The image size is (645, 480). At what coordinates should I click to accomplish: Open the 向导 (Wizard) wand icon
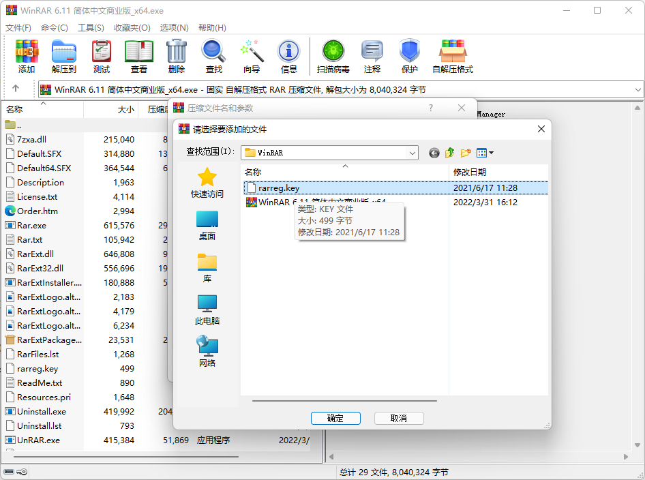pyautogui.click(x=252, y=56)
